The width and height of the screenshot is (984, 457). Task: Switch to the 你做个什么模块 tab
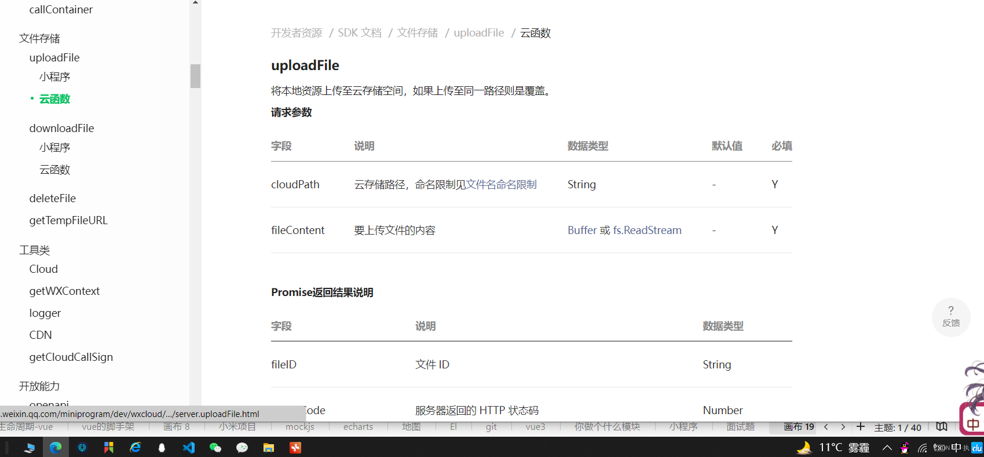pos(607,427)
